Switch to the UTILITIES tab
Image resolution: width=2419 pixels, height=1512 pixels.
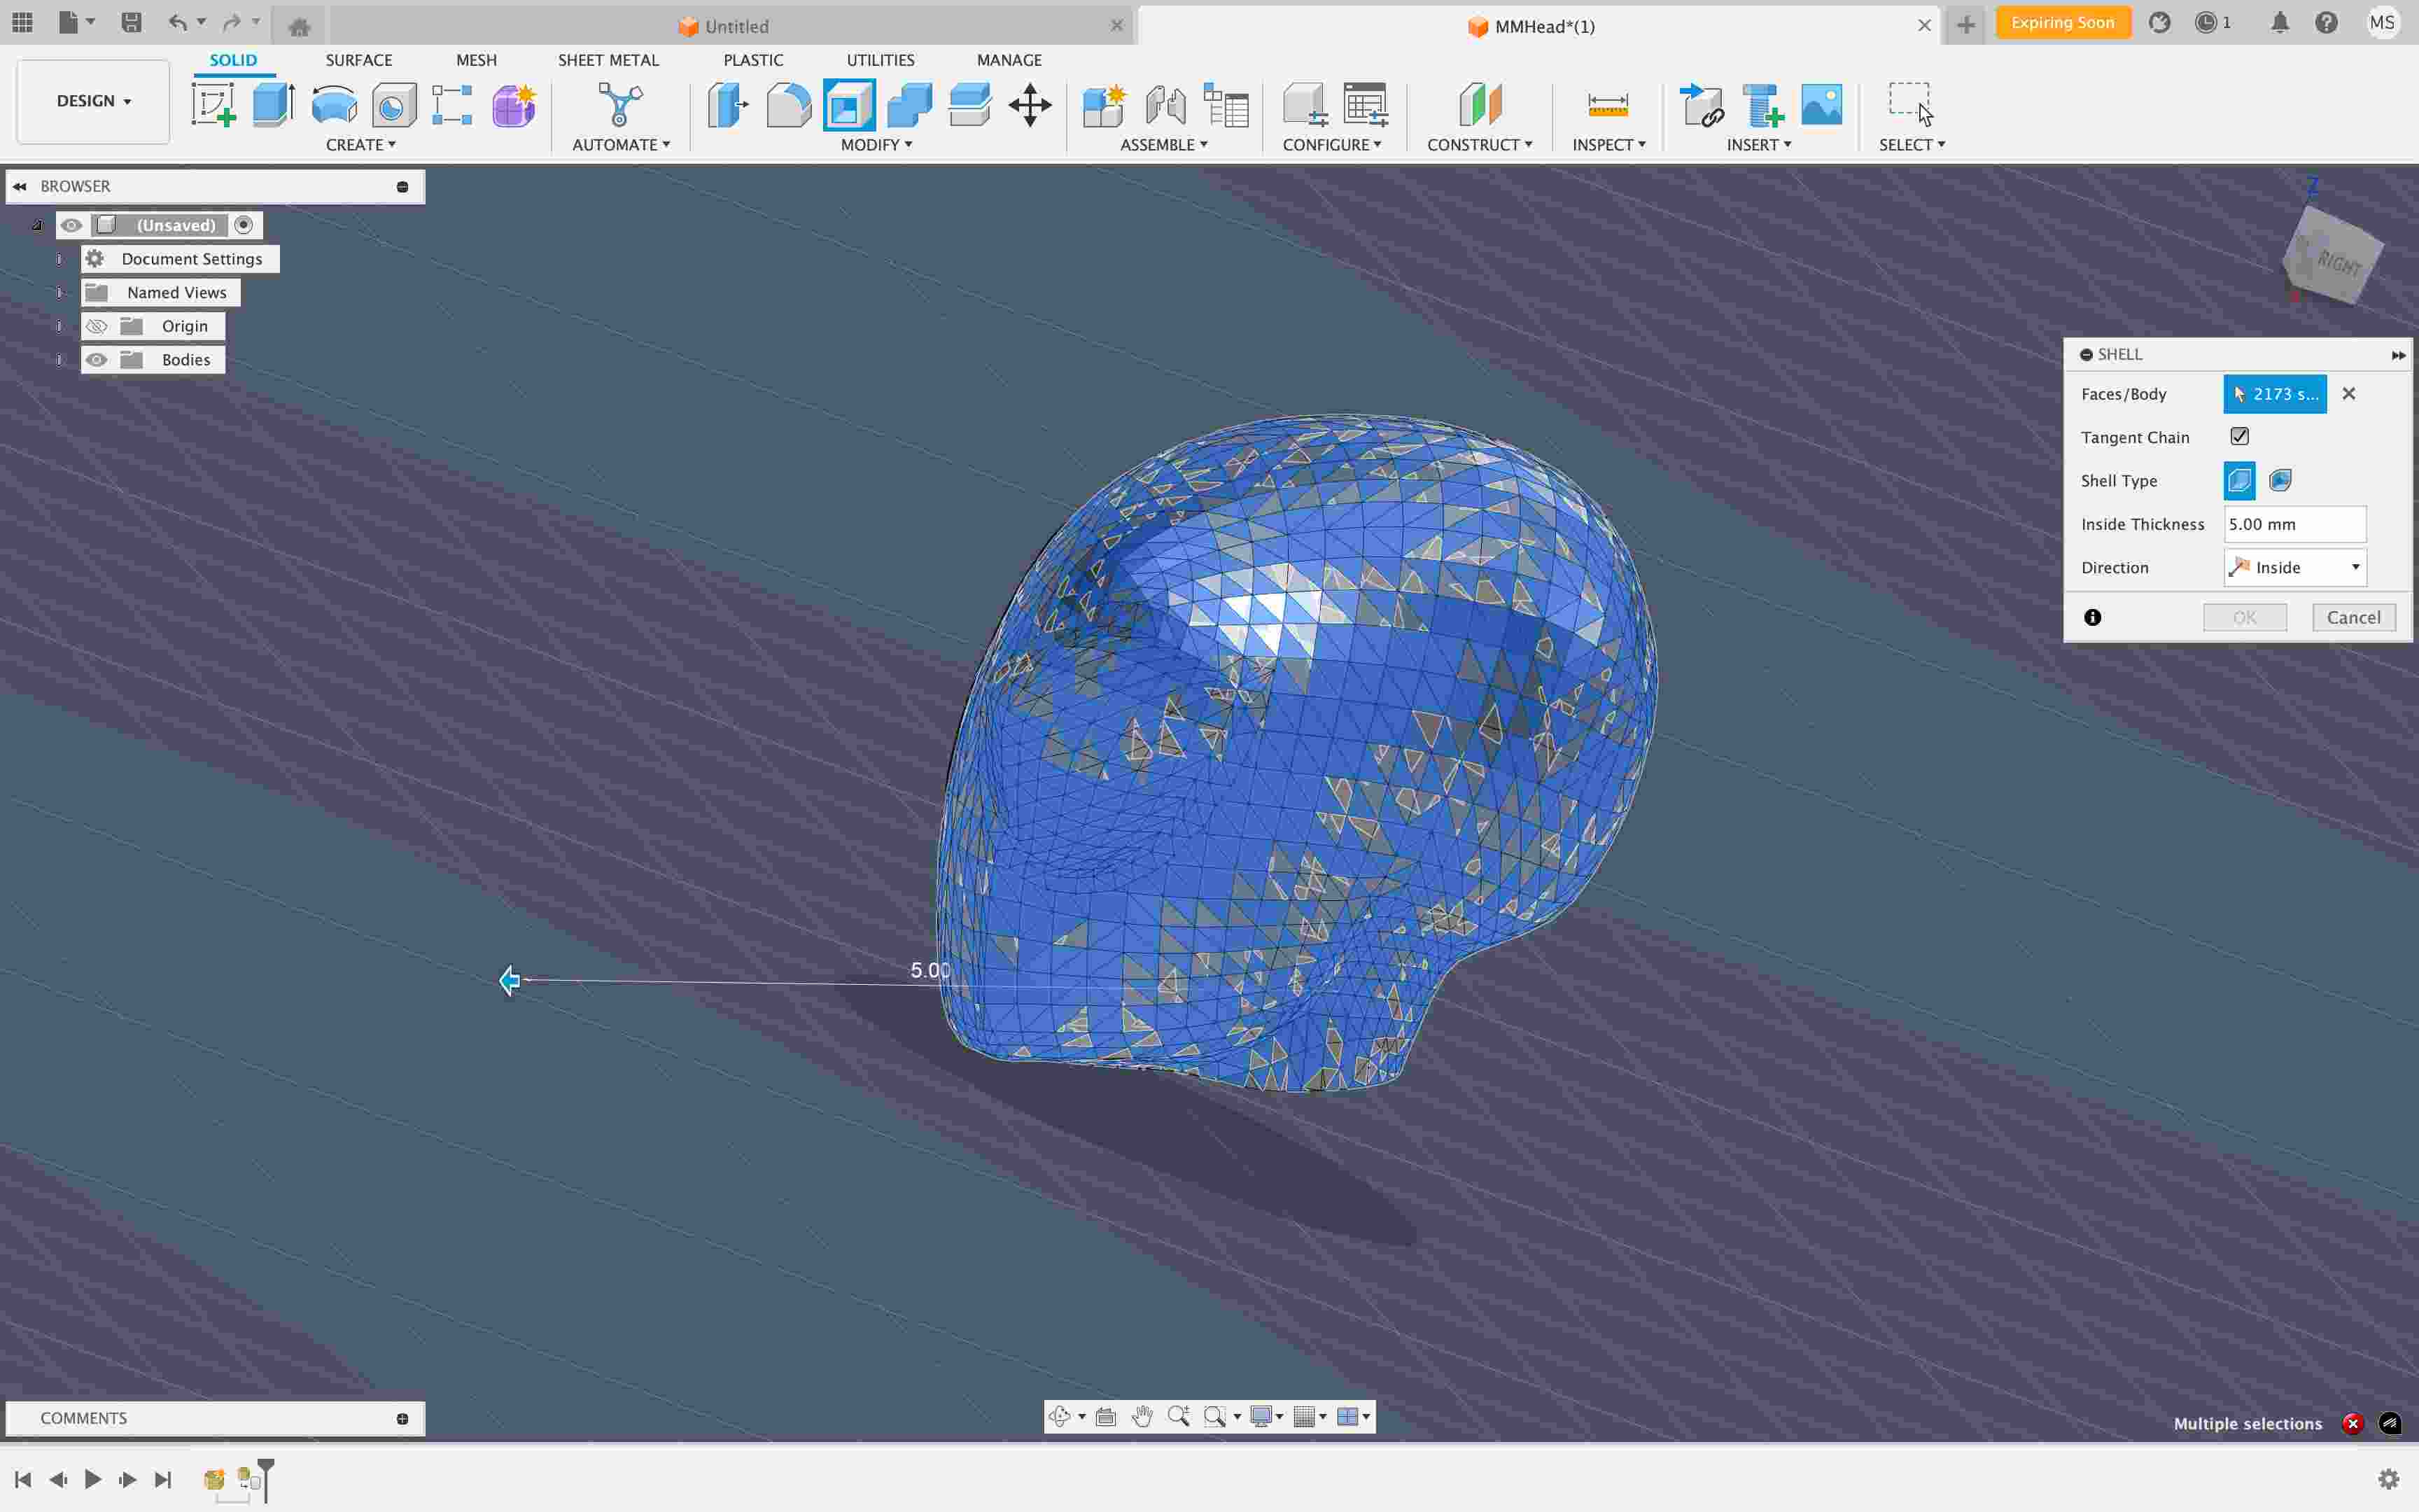coord(880,60)
